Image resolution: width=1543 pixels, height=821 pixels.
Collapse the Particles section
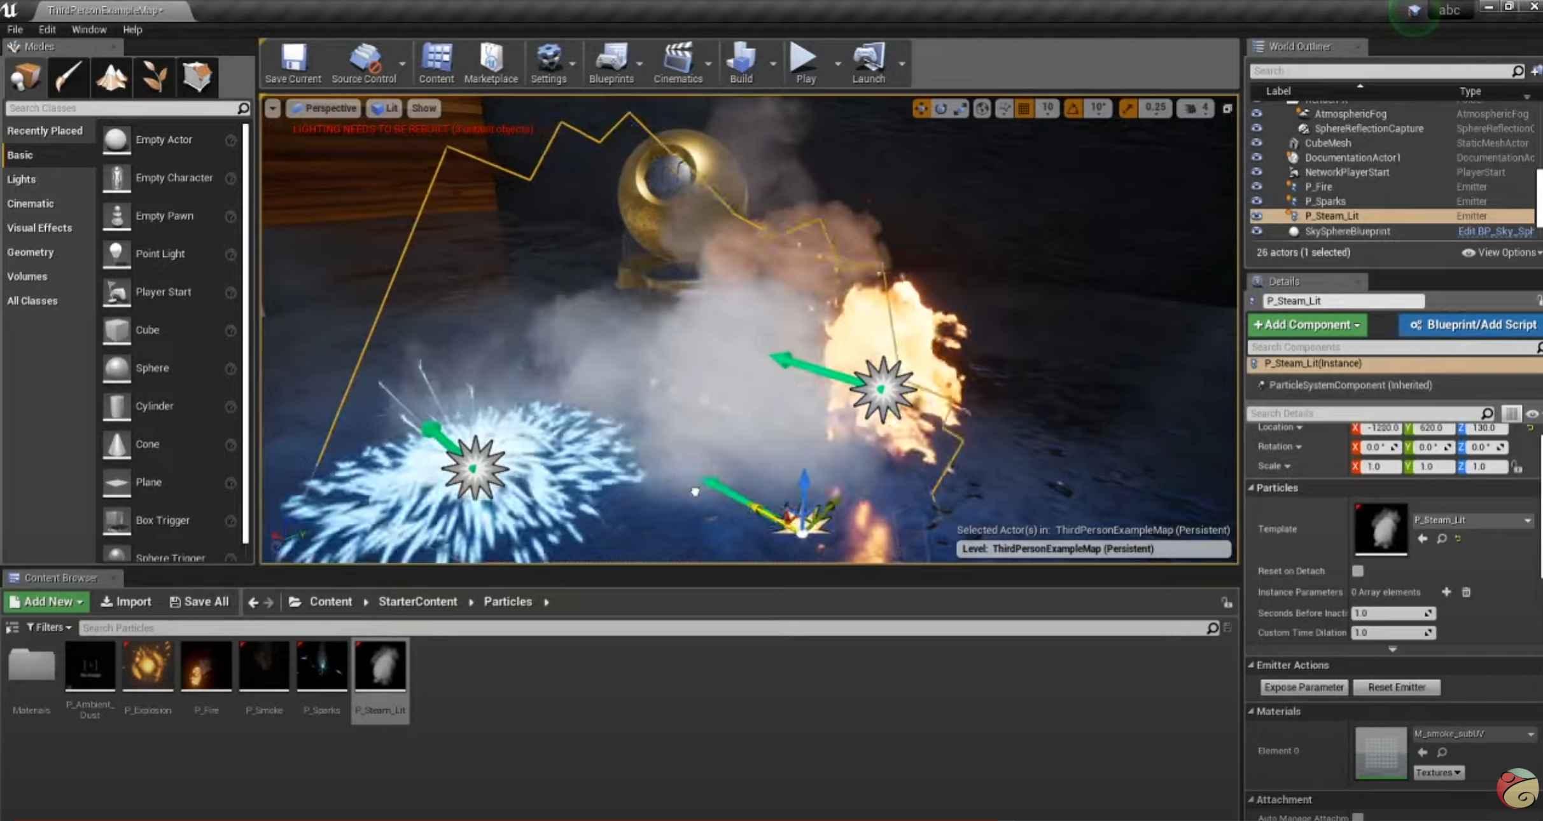(1251, 488)
